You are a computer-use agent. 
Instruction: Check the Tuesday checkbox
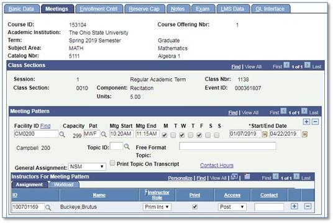[x=173, y=135]
